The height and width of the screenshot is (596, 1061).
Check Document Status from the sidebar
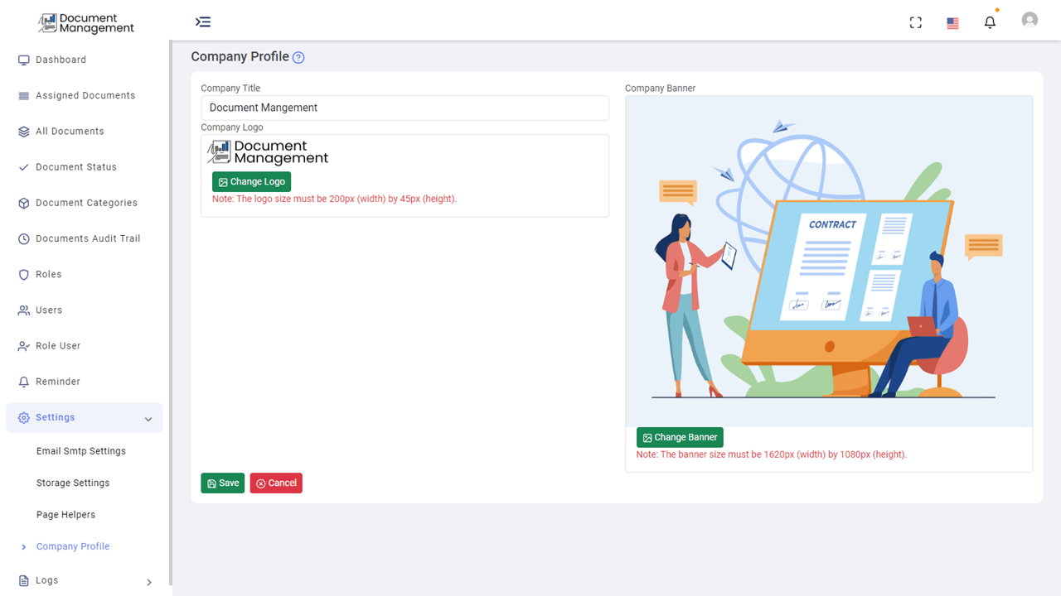(77, 166)
